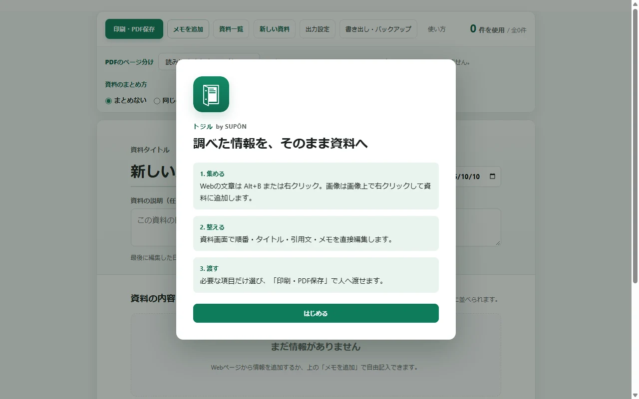Click the step title 2. 整える

point(212,227)
